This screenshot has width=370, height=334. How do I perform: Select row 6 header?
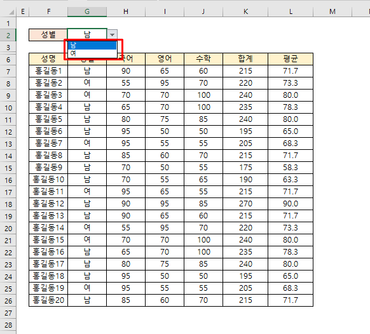(x=8, y=60)
